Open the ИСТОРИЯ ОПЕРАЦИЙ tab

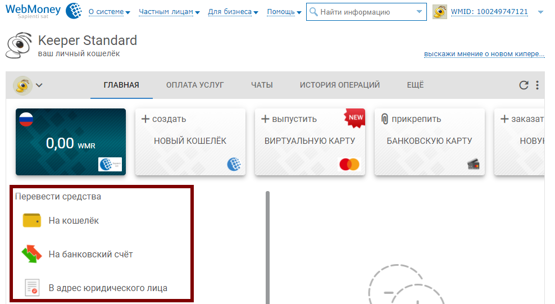pyautogui.click(x=340, y=85)
